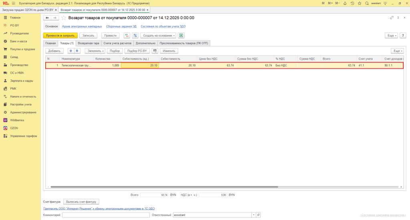Click barcode scan icon beside Подбор PO.BY
This screenshot has height=220, width=410.
[155, 51]
